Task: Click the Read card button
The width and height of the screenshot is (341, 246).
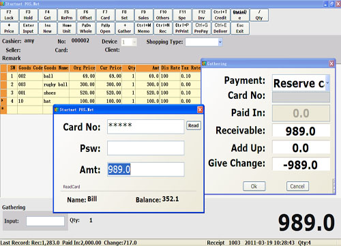Action: (194, 125)
